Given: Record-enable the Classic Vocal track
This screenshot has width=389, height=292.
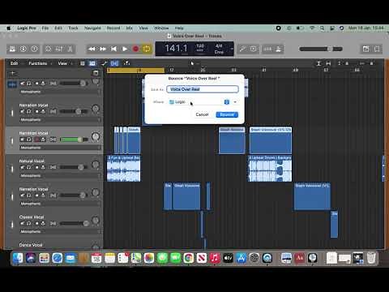Looking at the screenshot, I should [x=36, y=223].
